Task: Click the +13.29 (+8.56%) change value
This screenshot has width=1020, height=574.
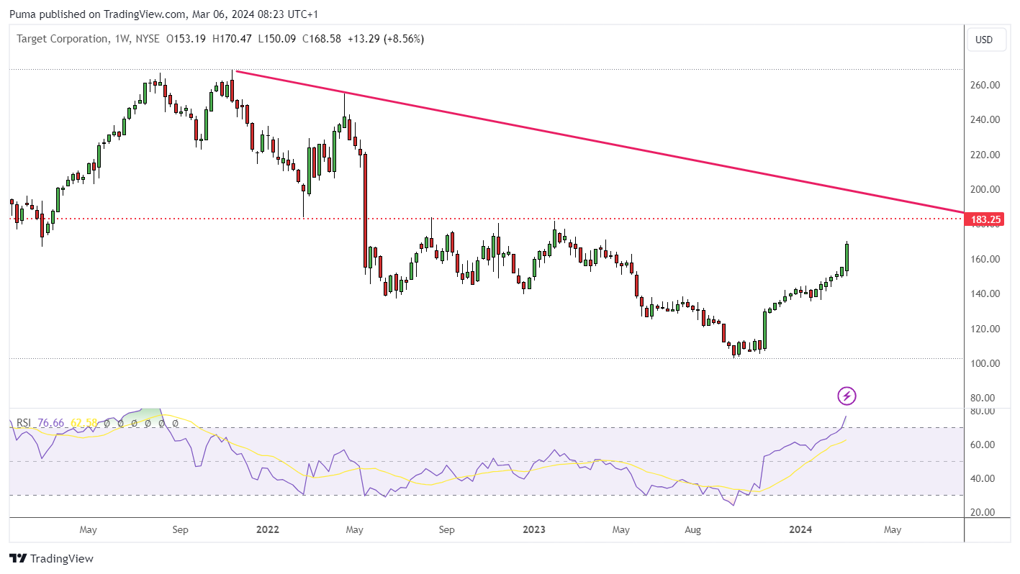Action: coord(386,39)
